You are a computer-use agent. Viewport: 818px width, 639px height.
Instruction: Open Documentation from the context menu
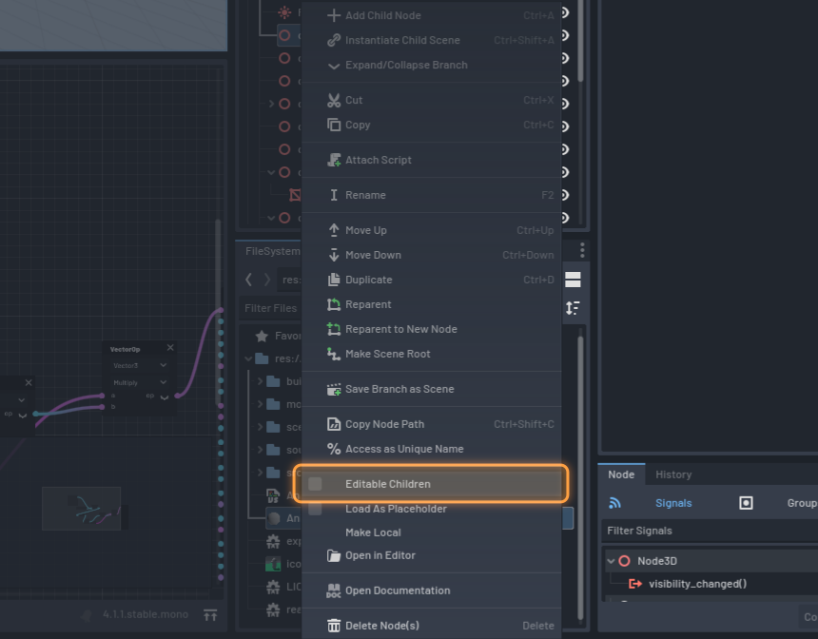pyautogui.click(x=397, y=591)
